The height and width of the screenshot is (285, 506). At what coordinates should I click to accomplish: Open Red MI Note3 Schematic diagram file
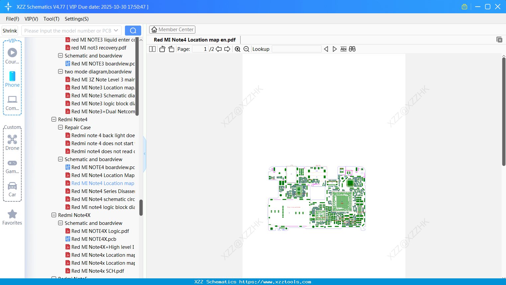(x=100, y=96)
